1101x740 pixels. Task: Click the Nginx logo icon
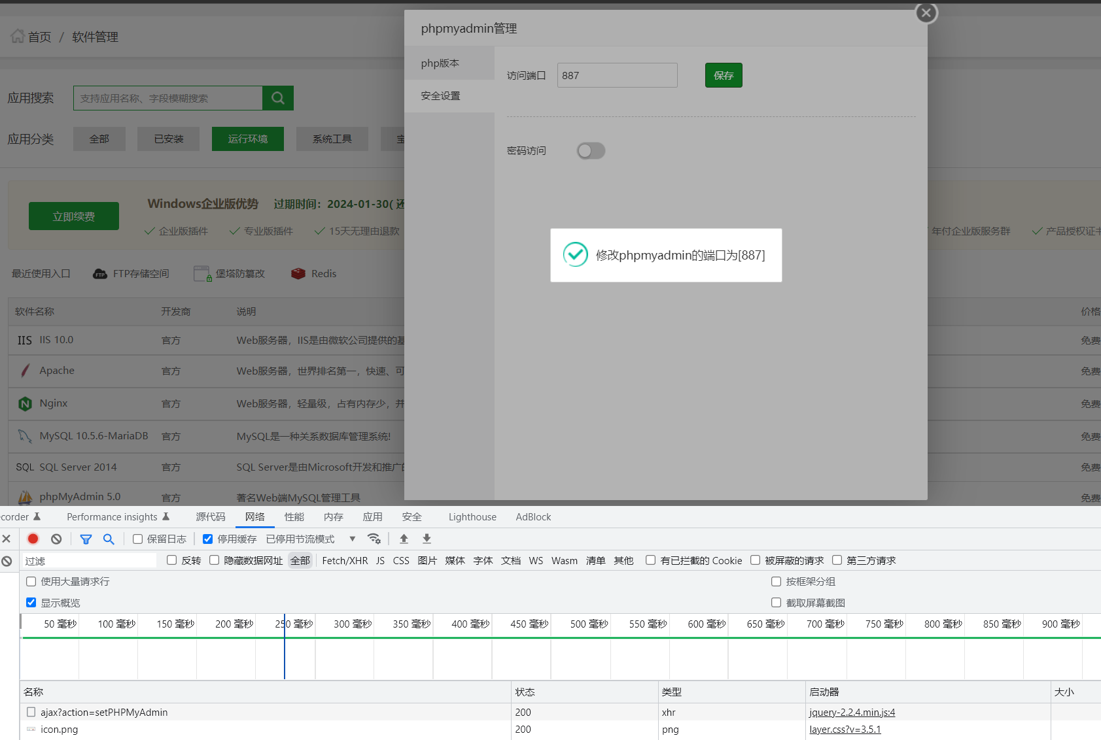coord(25,404)
